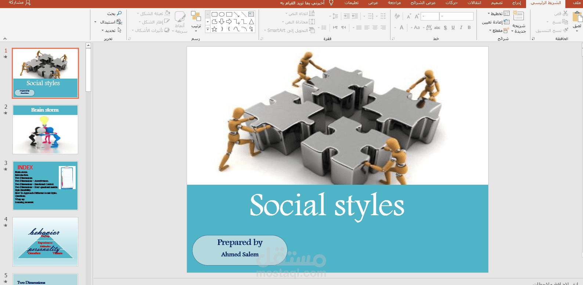
Task: Select the Oval shape in gallery
Action: click(222, 14)
